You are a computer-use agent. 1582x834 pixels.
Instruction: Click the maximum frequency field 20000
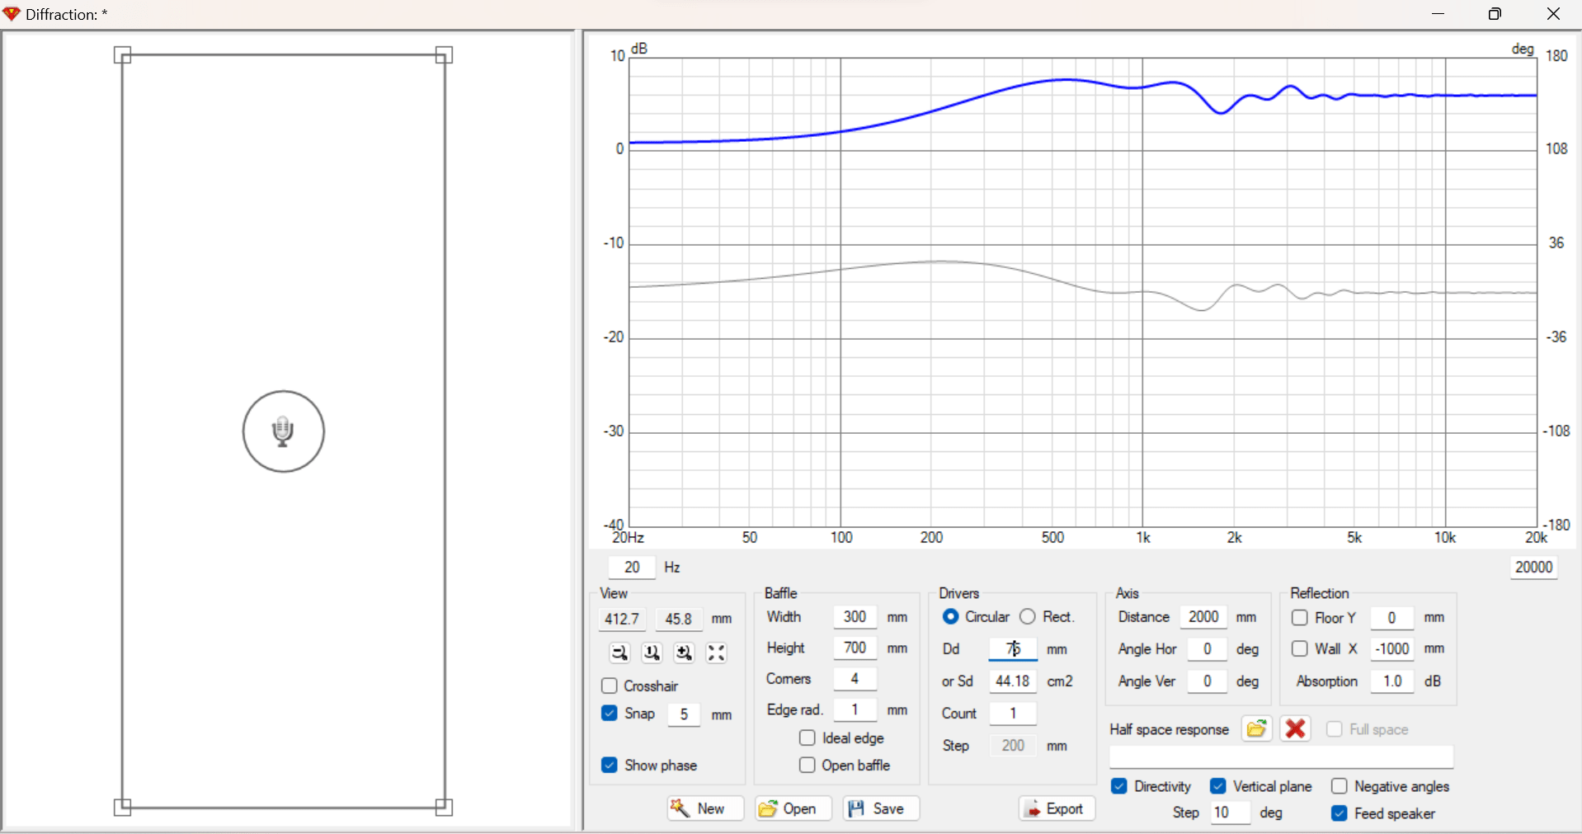[1534, 568]
